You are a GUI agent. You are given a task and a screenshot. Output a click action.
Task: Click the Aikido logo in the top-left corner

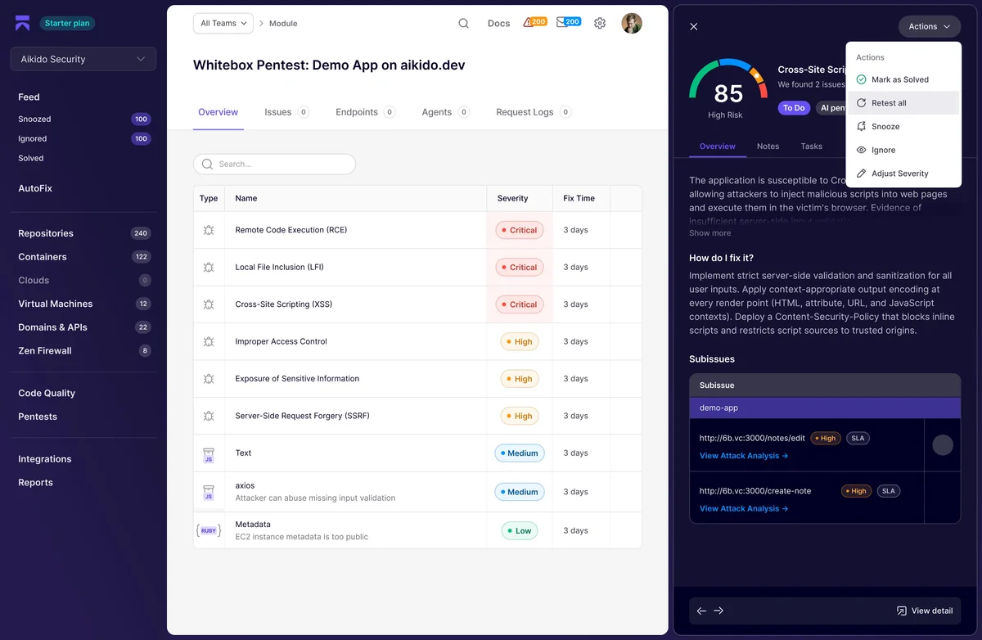click(21, 22)
